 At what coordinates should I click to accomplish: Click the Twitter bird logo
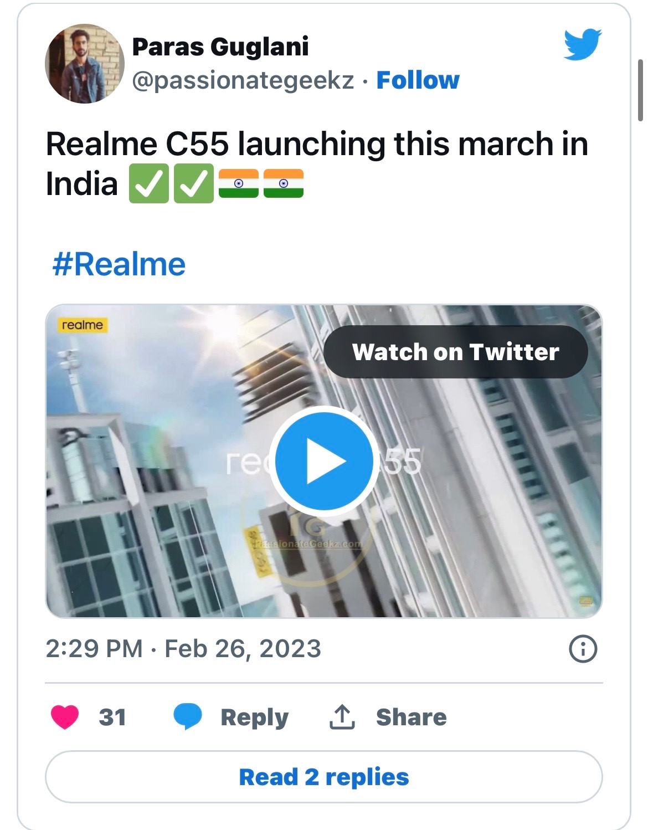pyautogui.click(x=583, y=44)
